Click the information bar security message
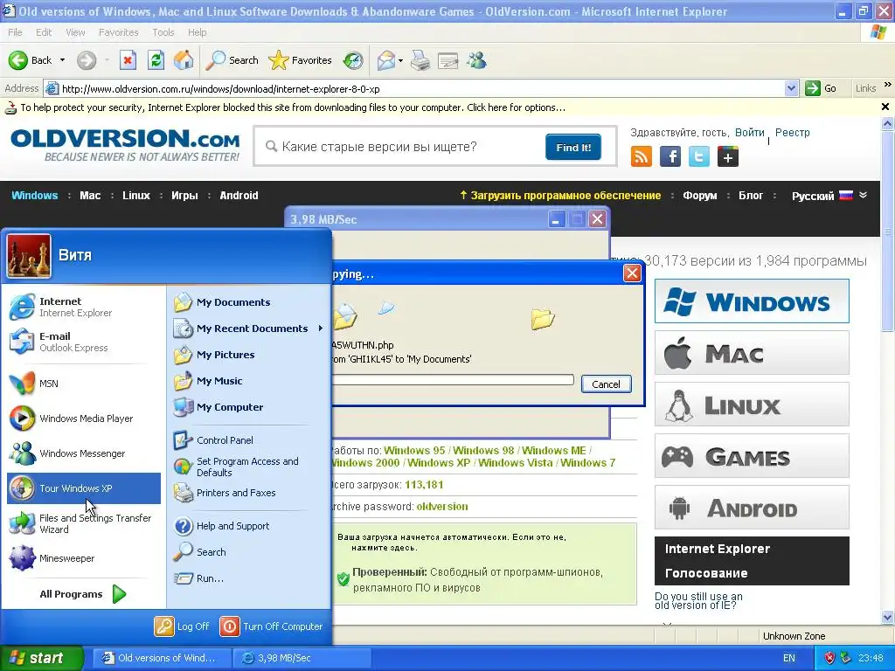 click(x=293, y=107)
